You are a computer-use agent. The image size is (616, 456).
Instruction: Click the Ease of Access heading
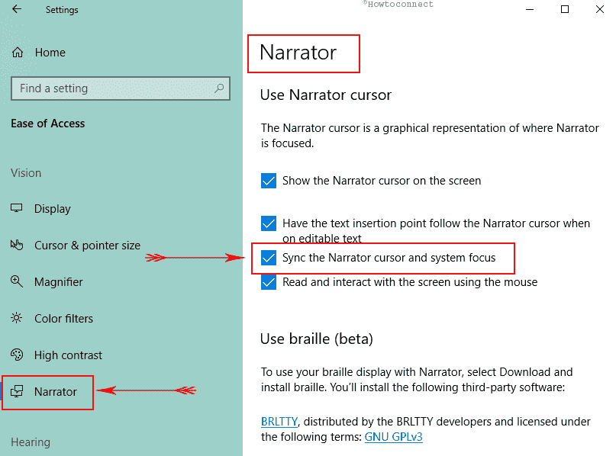coord(48,124)
